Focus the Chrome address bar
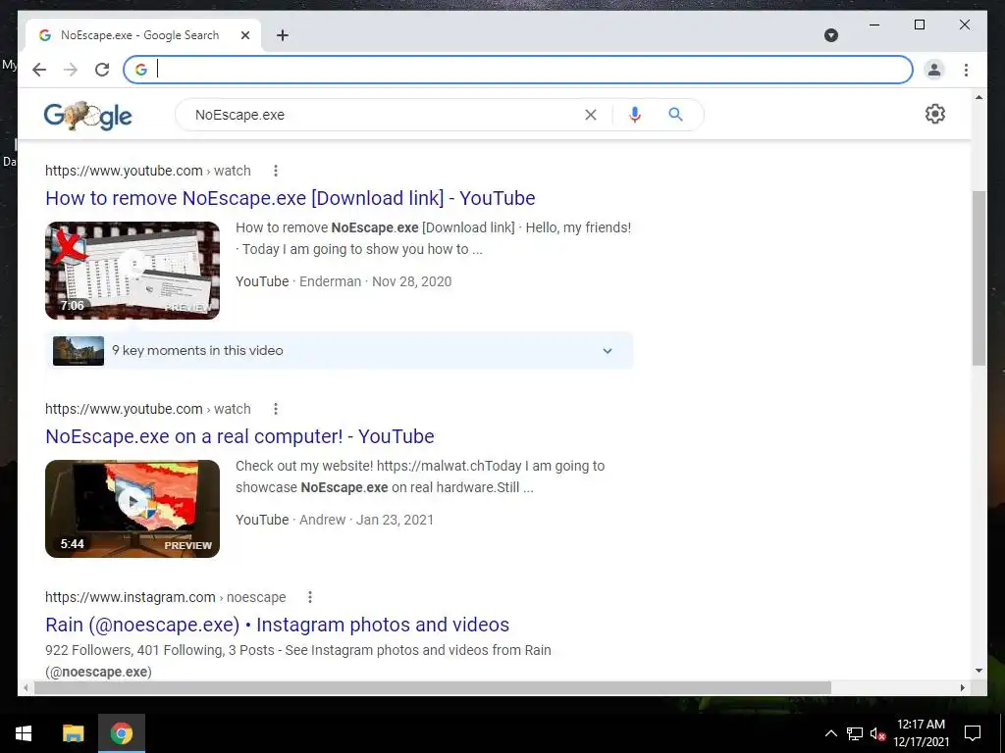Image resolution: width=1005 pixels, height=753 pixels. point(518,70)
